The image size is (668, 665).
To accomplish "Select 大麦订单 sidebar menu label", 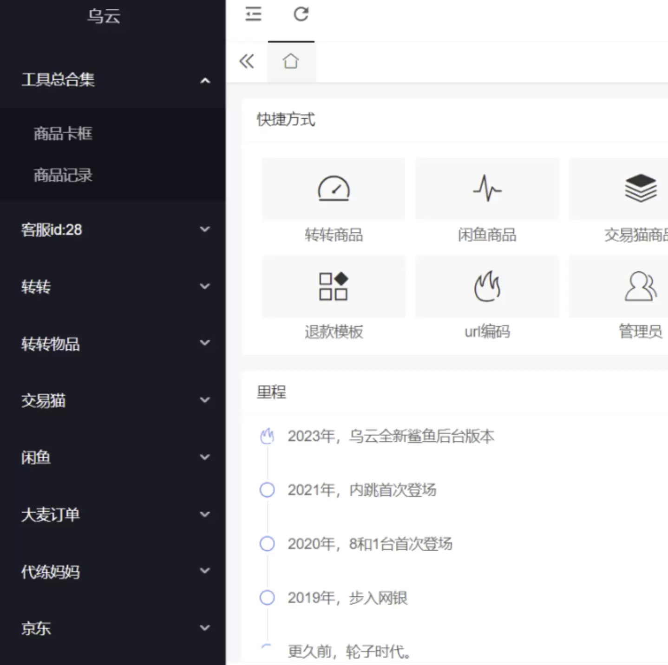I will click(x=50, y=515).
